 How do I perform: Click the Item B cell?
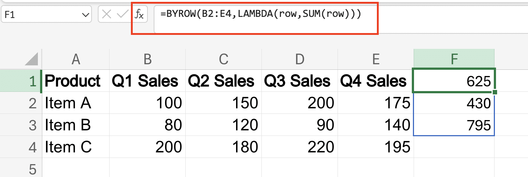coord(76,125)
